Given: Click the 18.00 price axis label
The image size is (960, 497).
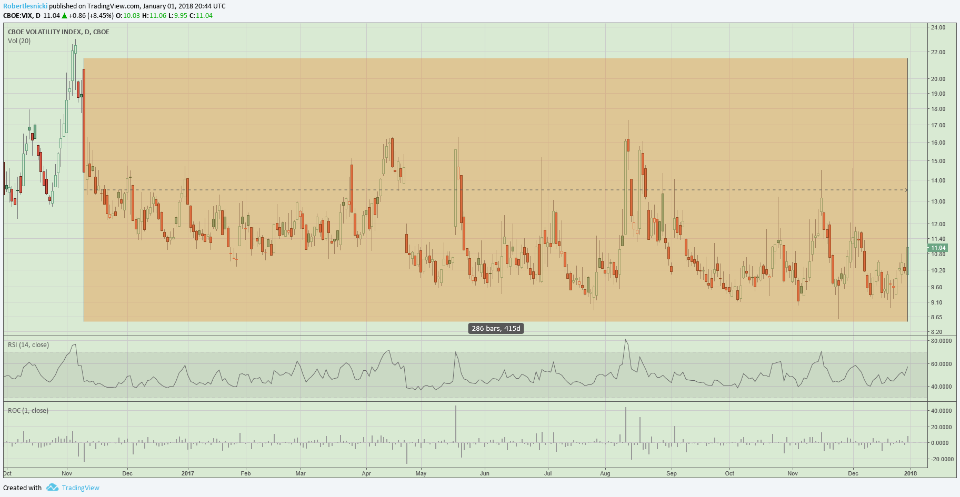Looking at the screenshot, I should coord(938,109).
